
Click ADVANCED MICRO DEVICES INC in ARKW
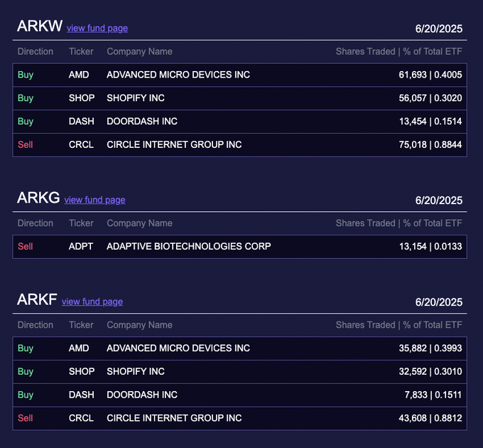point(178,75)
